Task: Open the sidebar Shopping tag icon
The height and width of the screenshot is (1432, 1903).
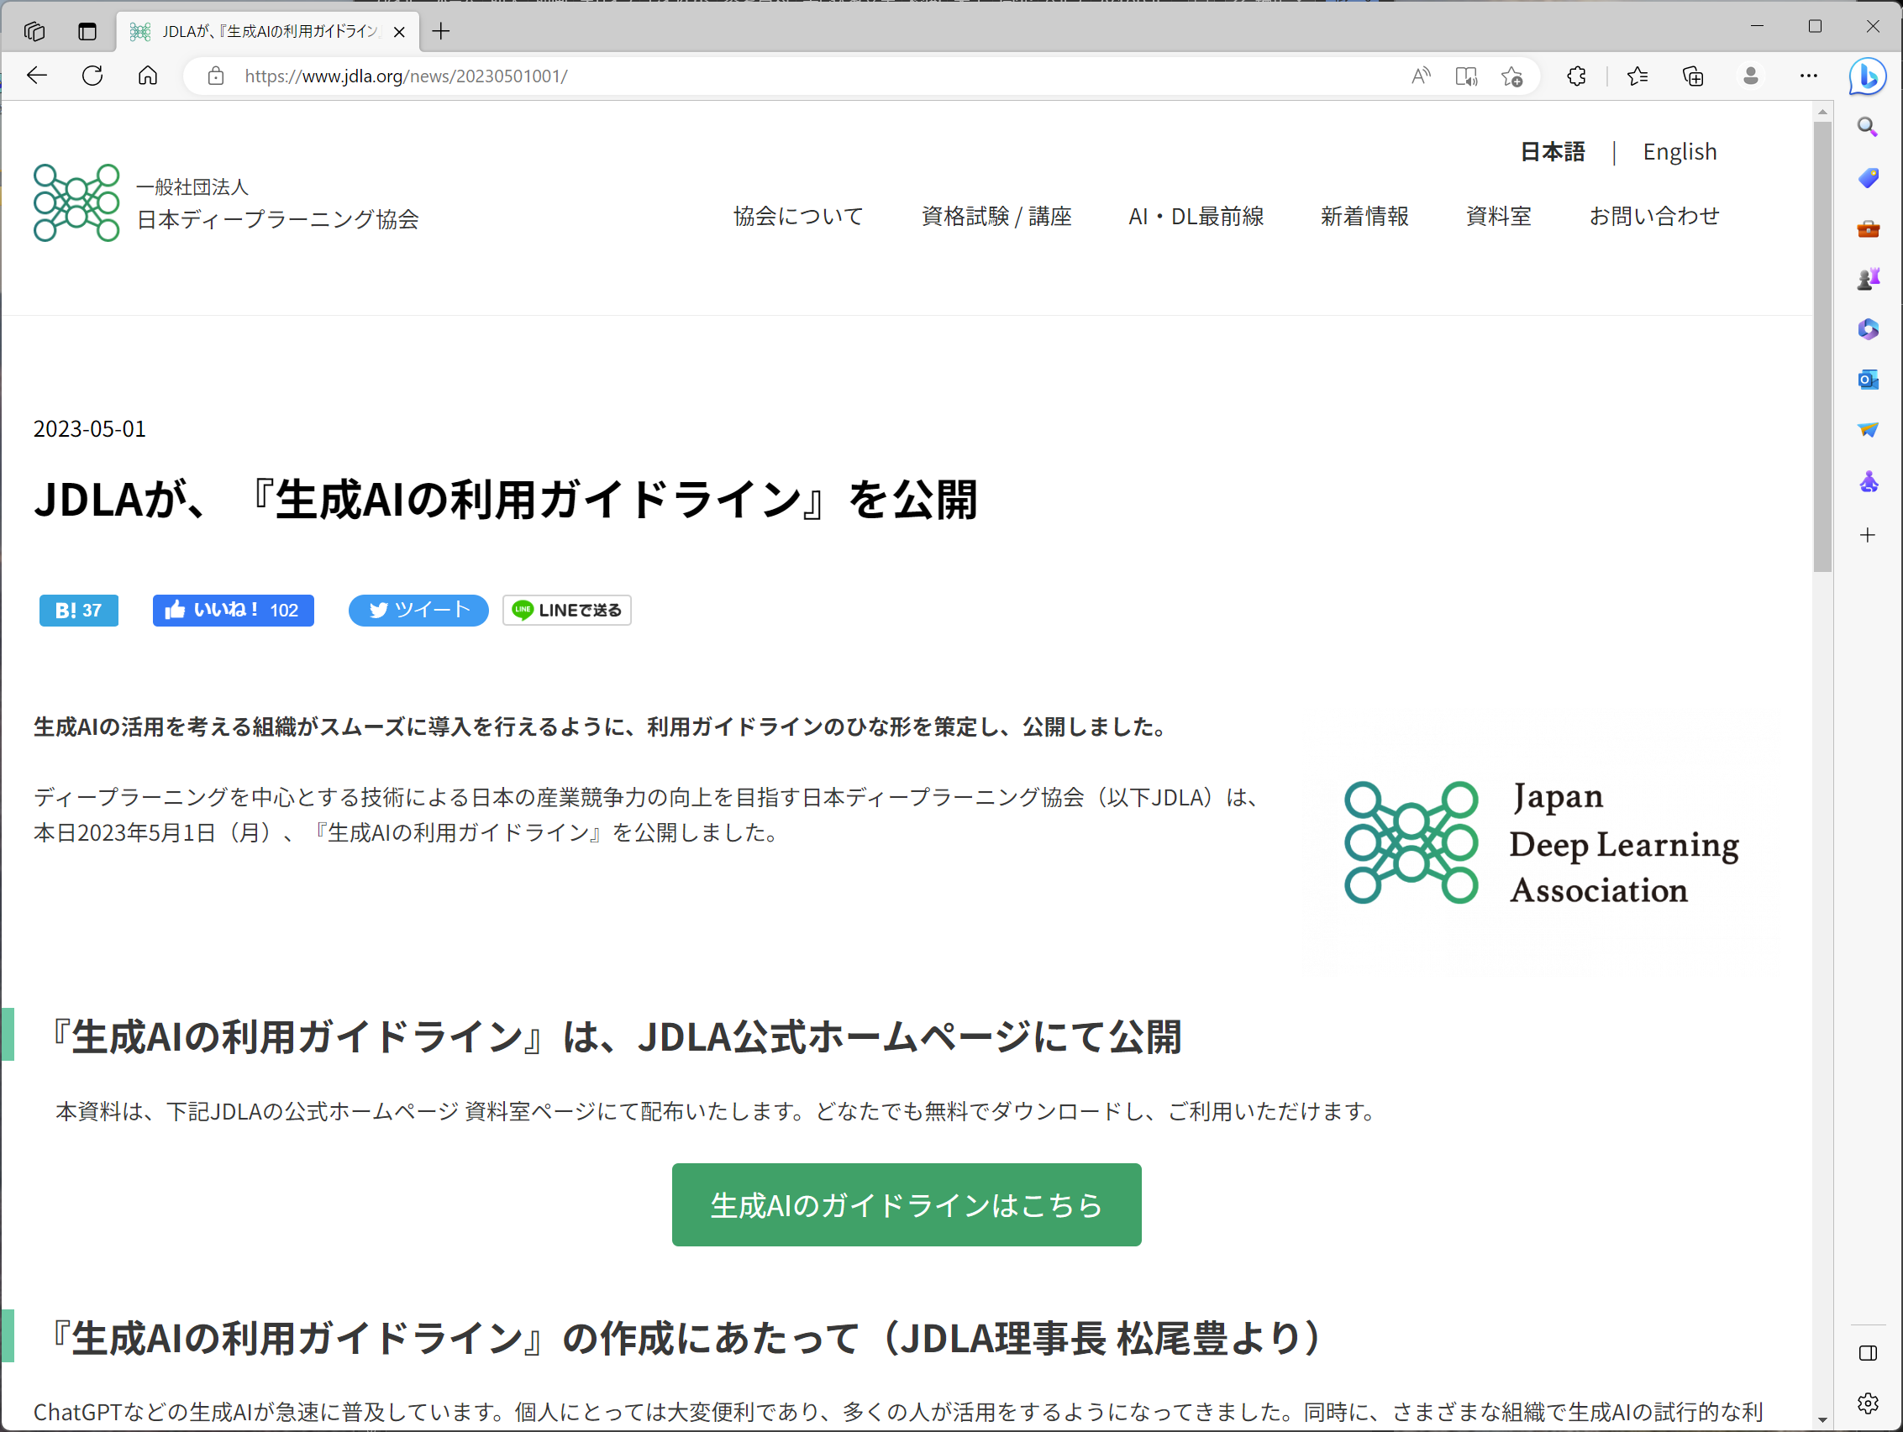Action: tap(1867, 178)
